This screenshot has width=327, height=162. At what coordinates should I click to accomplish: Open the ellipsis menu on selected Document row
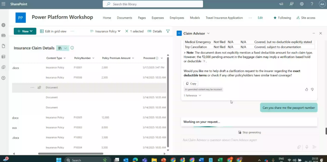[x=32, y=88]
